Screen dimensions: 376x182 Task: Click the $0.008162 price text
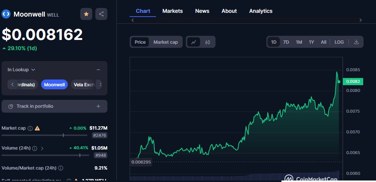pos(42,35)
